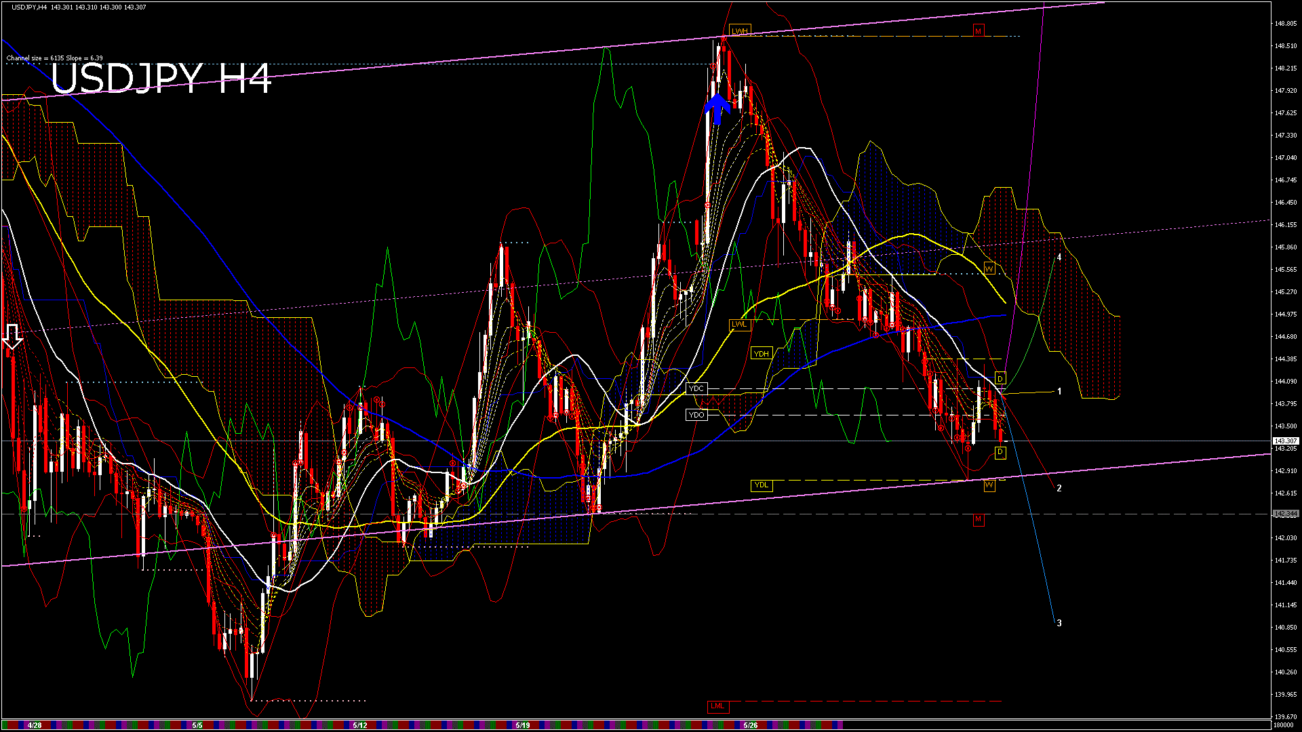Image resolution: width=1302 pixels, height=732 pixels.
Task: Click the YDL yellow level label
Action: pyautogui.click(x=762, y=485)
